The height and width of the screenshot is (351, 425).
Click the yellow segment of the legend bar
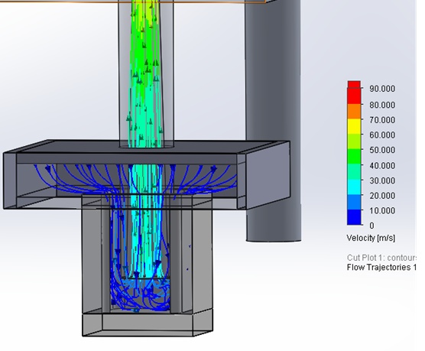354,126
